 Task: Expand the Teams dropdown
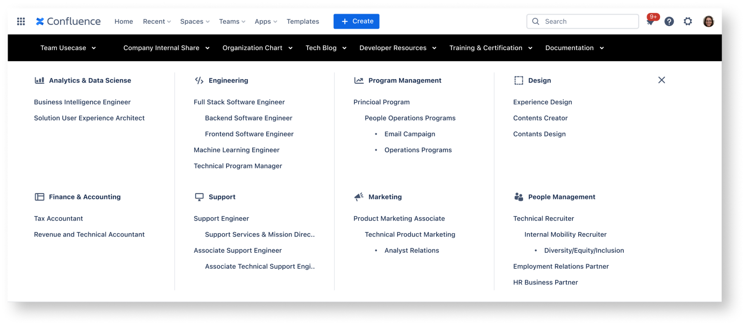[x=232, y=21]
